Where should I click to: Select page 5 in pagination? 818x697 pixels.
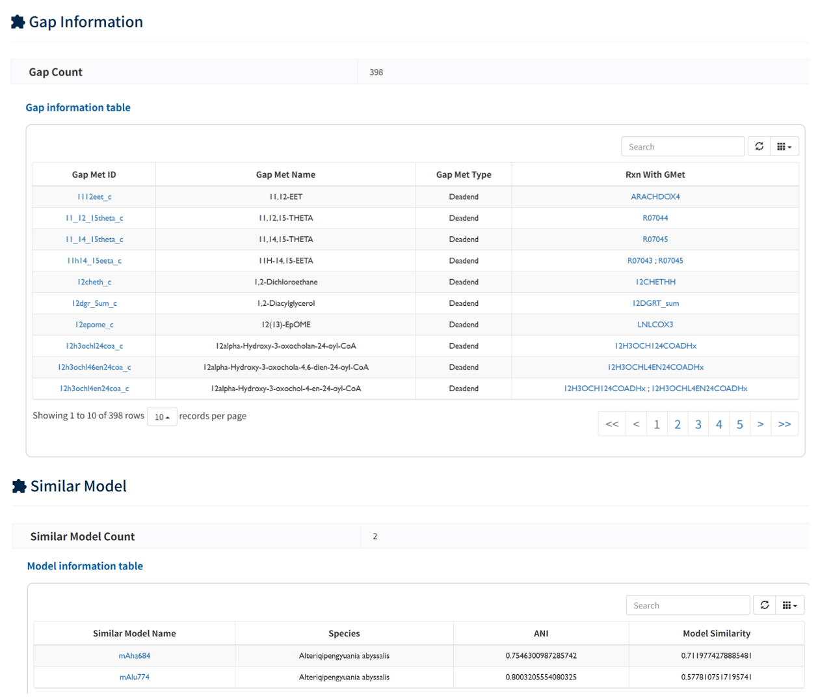739,424
